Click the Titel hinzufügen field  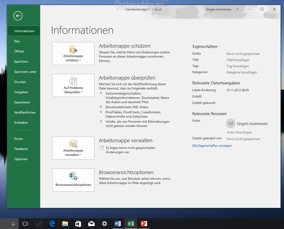click(238, 60)
